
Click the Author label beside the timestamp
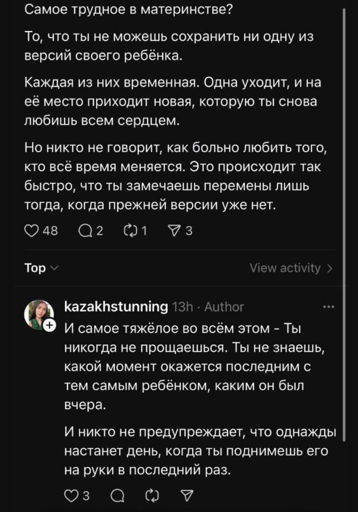[x=224, y=307]
